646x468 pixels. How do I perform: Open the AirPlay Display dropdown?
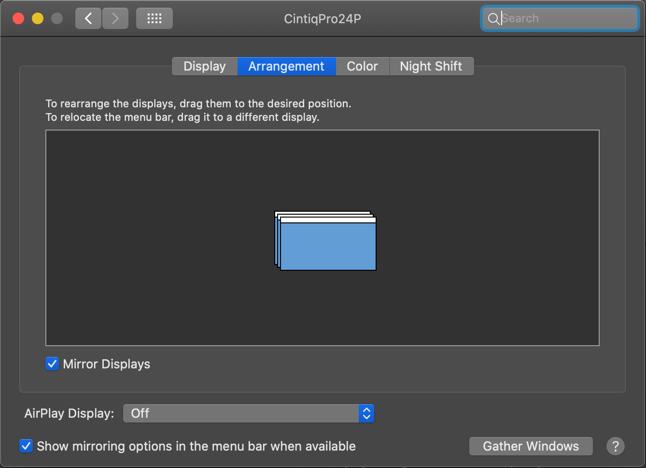[249, 413]
